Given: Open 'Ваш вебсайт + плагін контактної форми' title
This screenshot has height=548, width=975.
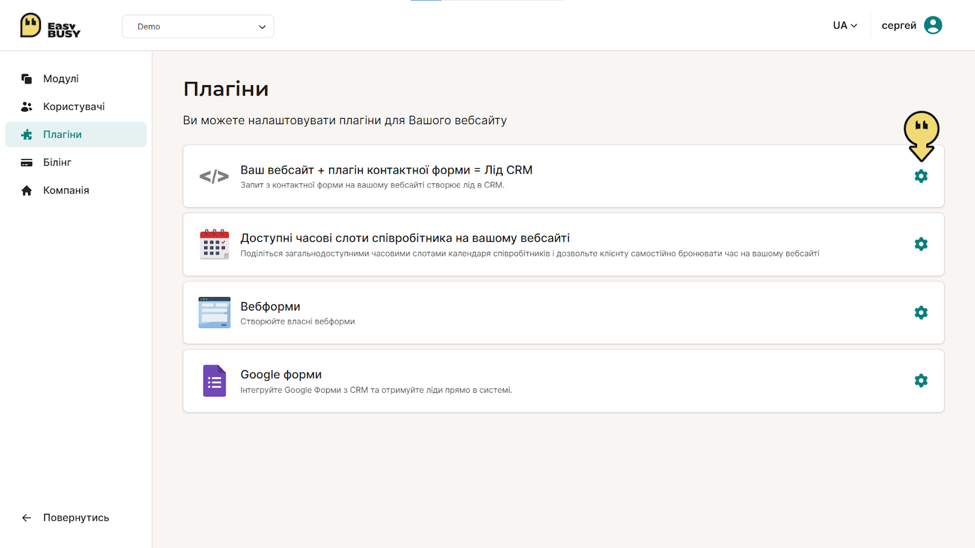Looking at the screenshot, I should [386, 170].
